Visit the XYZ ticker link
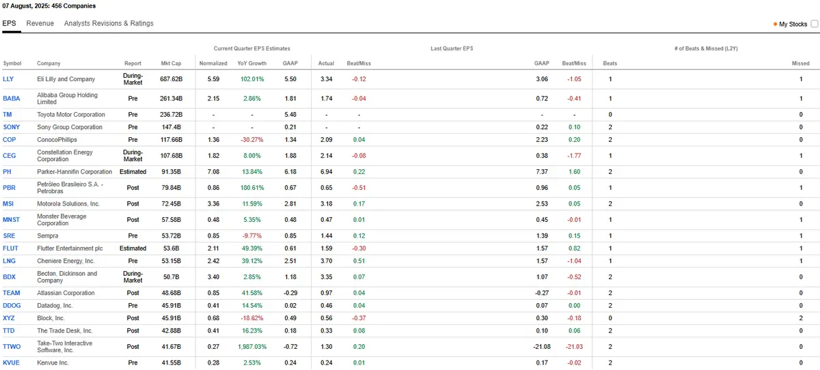The image size is (820, 370). click(9, 318)
